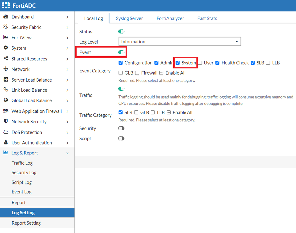Click the FortiView chart icon
Screen dimensions: 296x233
pos(6,37)
